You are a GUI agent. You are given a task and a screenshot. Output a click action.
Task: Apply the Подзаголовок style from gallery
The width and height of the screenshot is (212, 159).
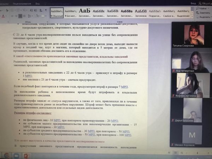(155, 13)
